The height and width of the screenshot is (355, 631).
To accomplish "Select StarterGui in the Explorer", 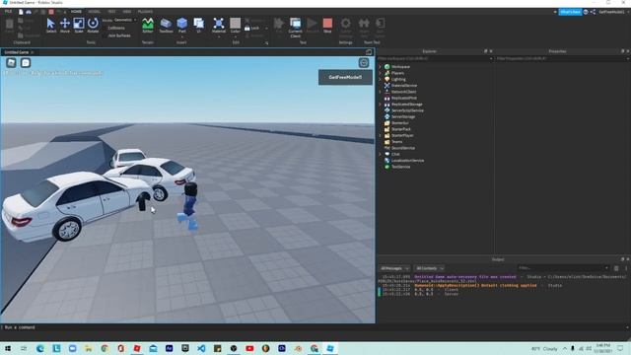I will (x=400, y=123).
